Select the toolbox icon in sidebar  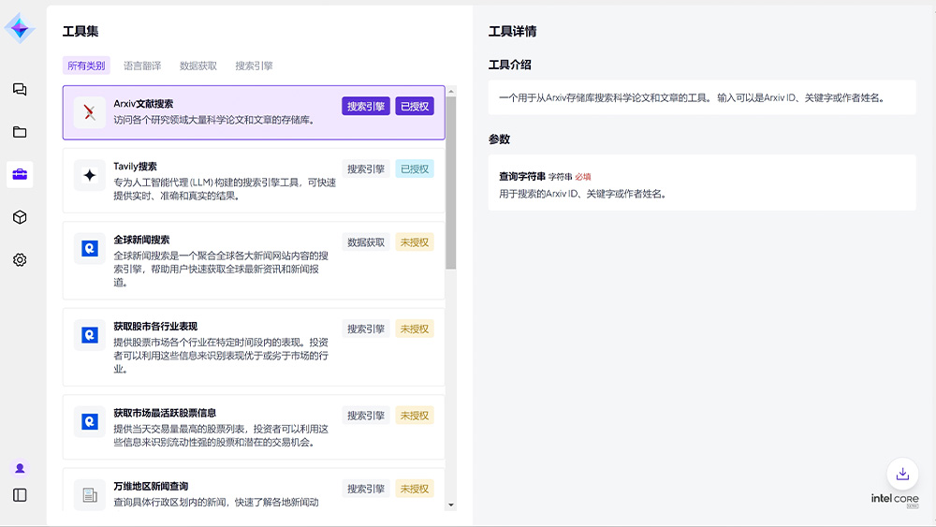20,174
